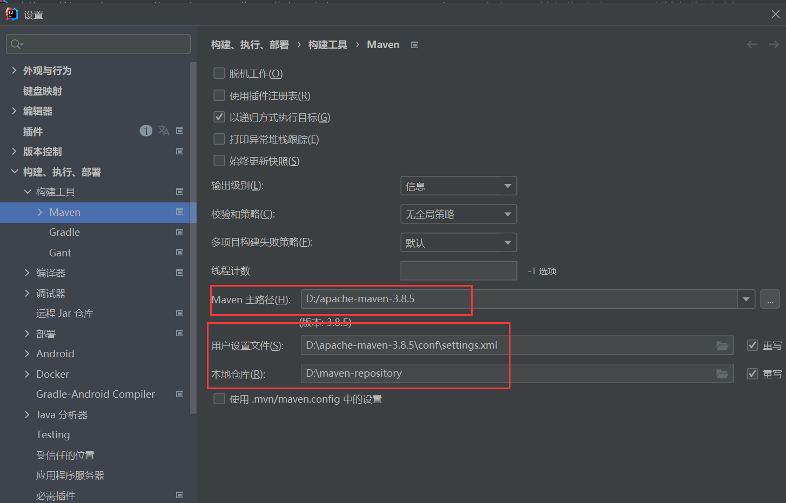Click the IntelliJ IDEA logo in the title bar
Image resolution: width=786 pixels, height=503 pixels.
point(11,13)
